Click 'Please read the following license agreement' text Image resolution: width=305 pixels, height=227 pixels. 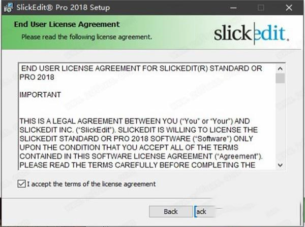pos(86,37)
